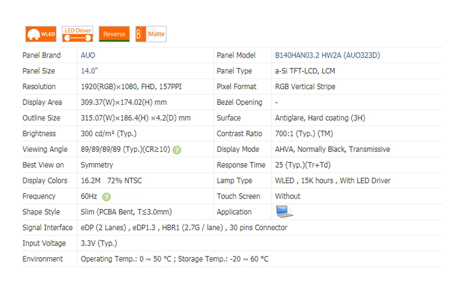Select WLED, 15K hours, With LED Driver value

pyautogui.click(x=333, y=181)
